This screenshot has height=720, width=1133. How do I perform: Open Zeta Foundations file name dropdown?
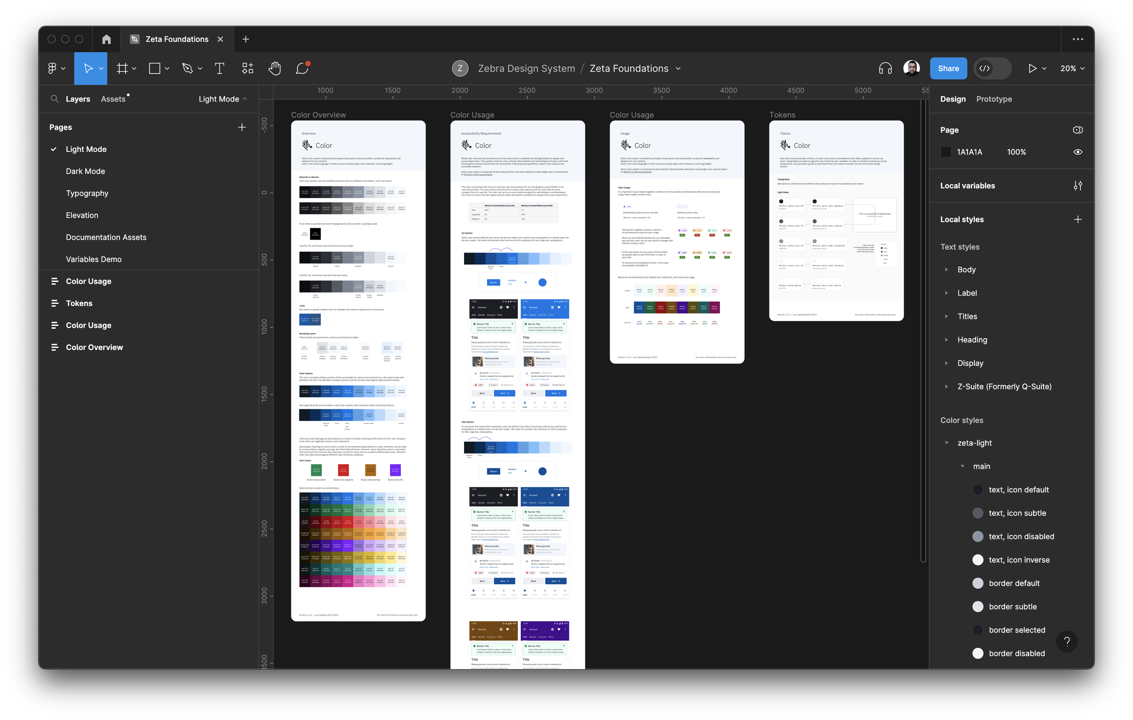[x=678, y=69]
